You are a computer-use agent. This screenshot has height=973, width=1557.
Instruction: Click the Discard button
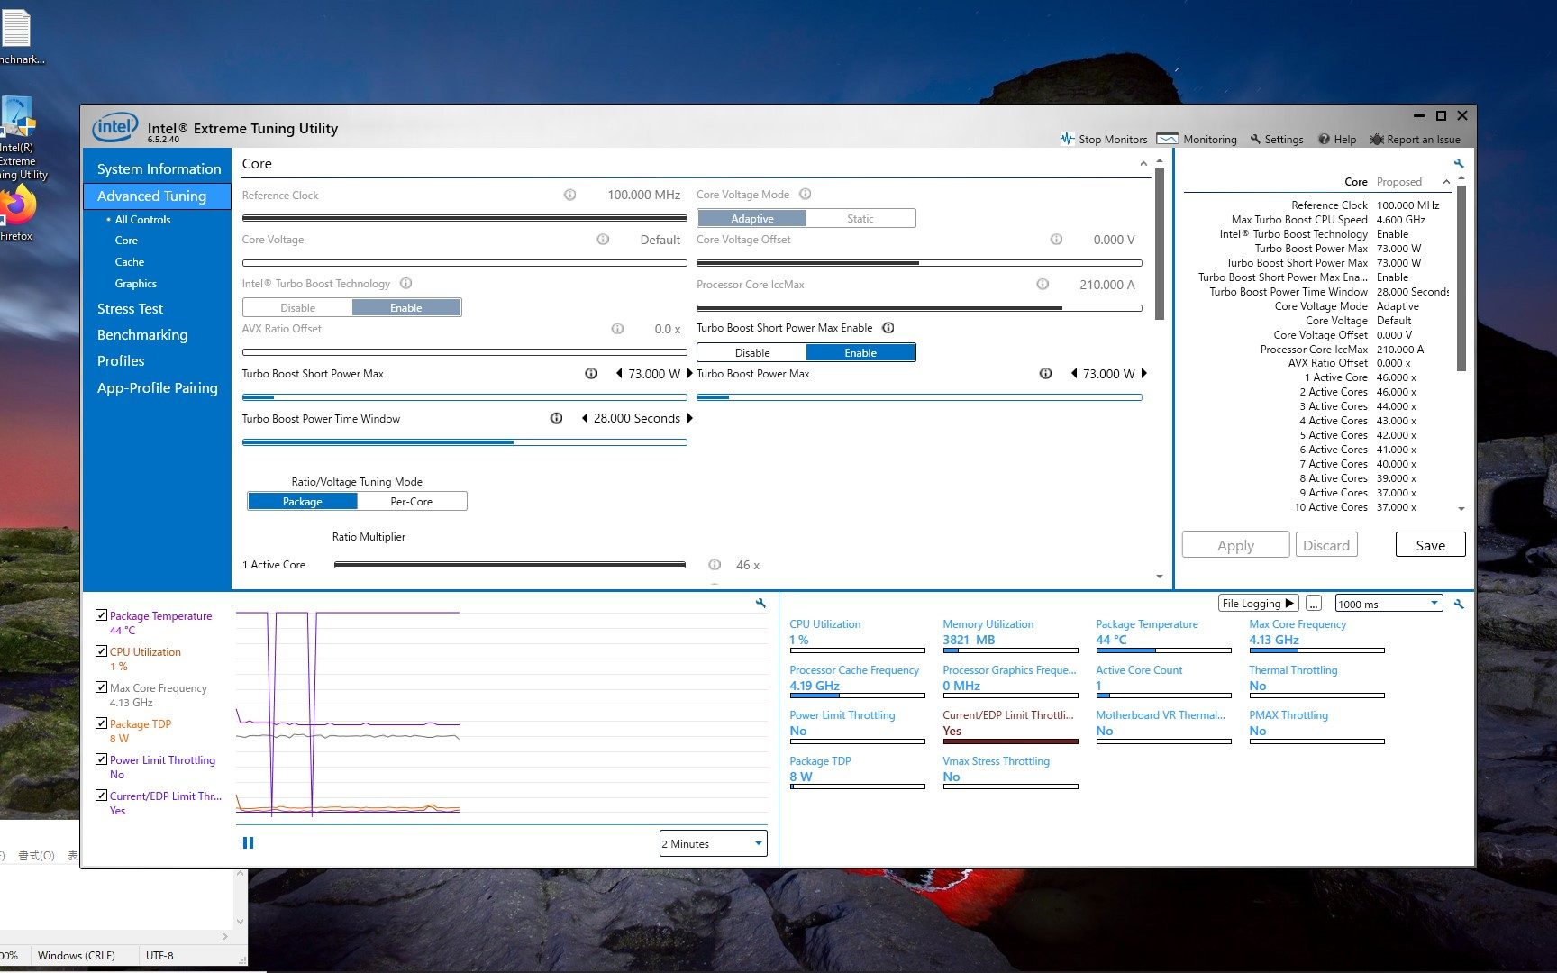[x=1326, y=545]
